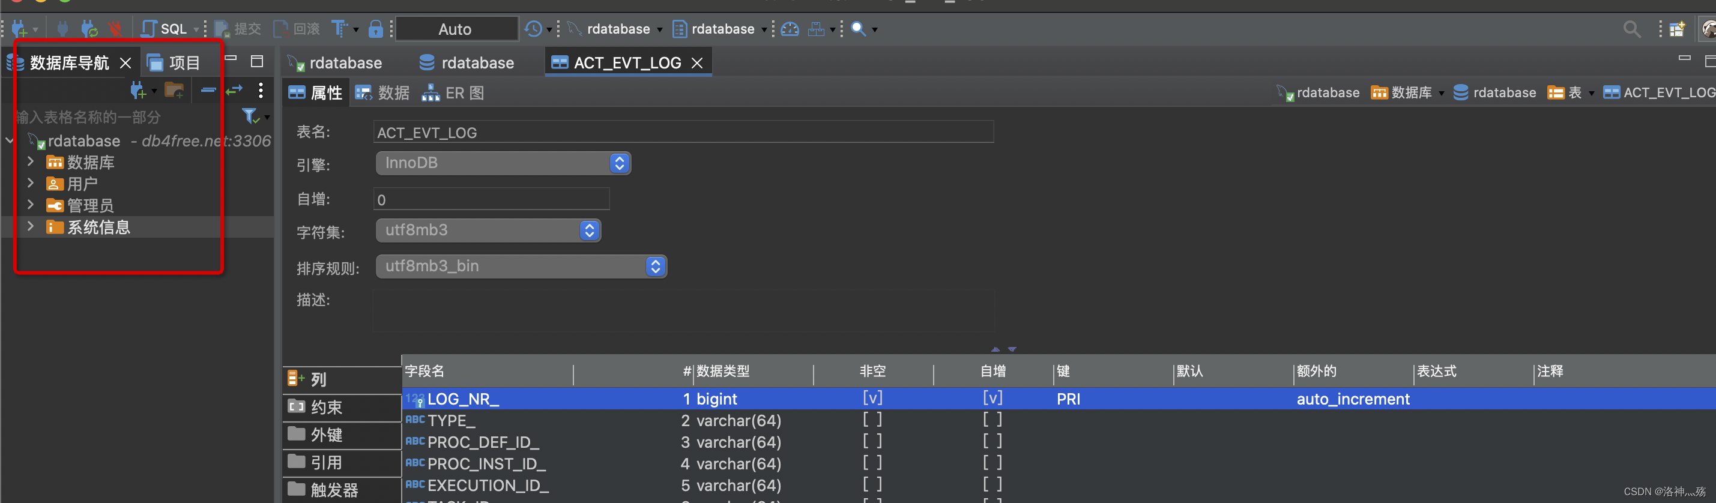Open SQL editor button in toolbar
The image size is (1716, 503).
click(x=164, y=29)
